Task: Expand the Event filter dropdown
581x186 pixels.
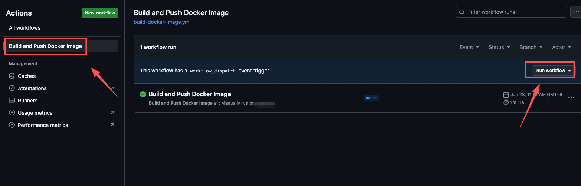Action: (x=469, y=47)
